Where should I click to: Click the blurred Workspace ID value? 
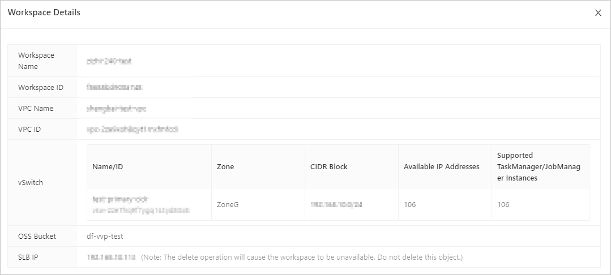[x=114, y=87]
